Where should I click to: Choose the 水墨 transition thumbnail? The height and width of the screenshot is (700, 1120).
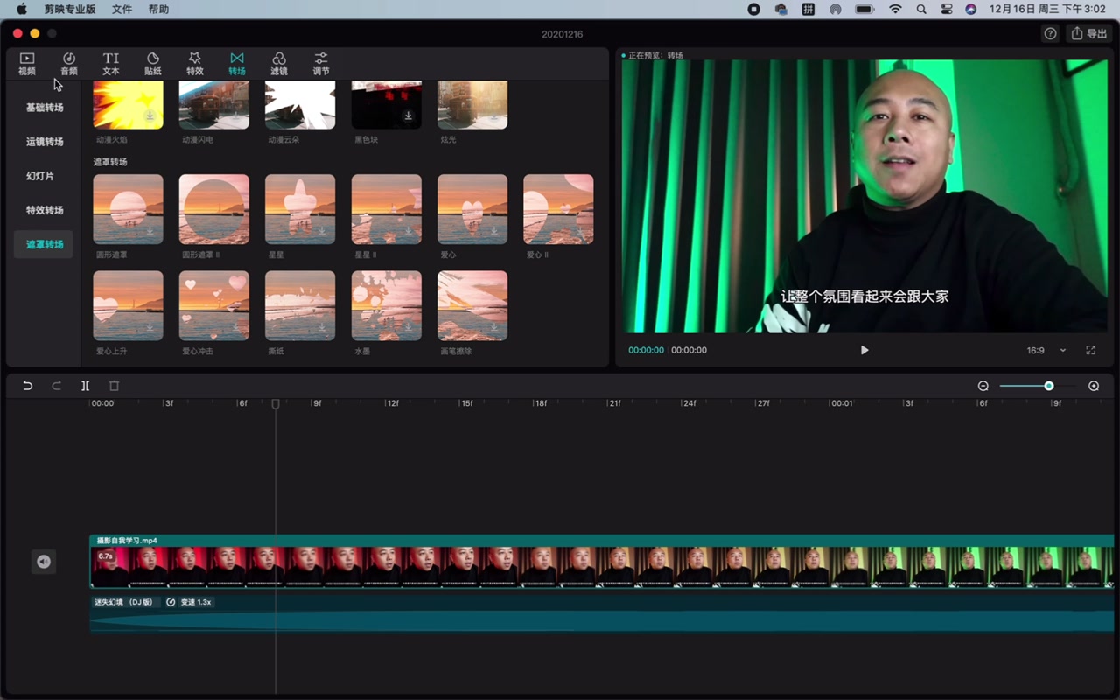pos(387,305)
